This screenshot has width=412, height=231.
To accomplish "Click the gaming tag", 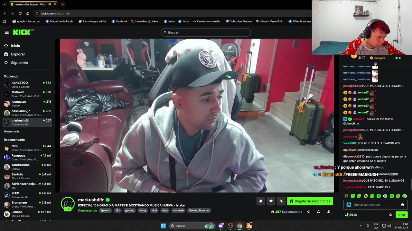I will (x=129, y=210).
